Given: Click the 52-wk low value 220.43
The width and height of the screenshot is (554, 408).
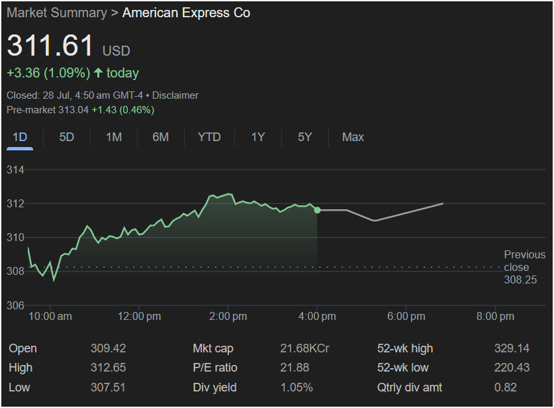Looking at the screenshot, I should click(512, 368).
